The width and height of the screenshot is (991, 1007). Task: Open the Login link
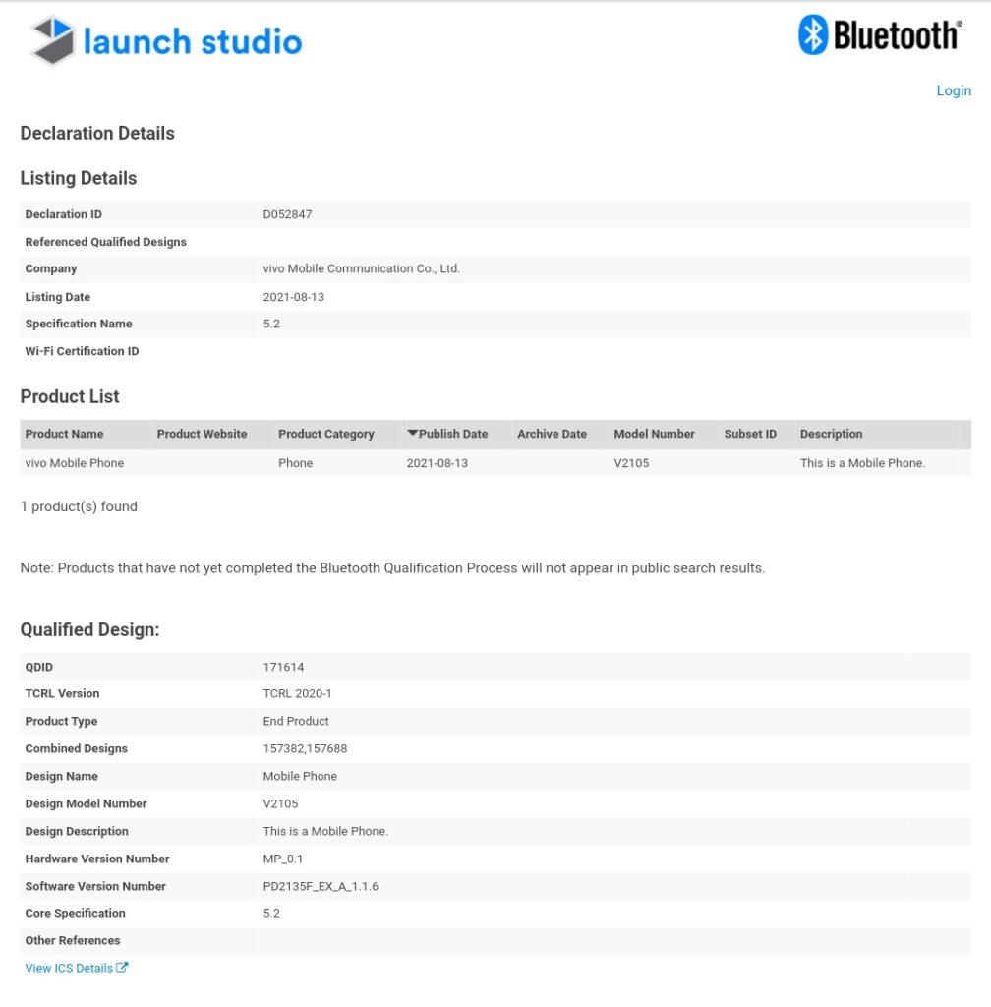click(x=953, y=90)
